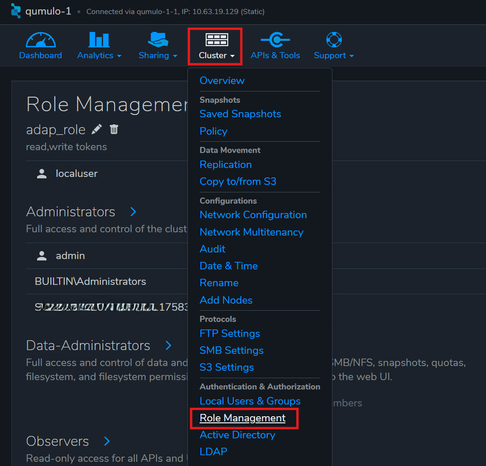Open the APIs & Tools page

click(x=275, y=55)
